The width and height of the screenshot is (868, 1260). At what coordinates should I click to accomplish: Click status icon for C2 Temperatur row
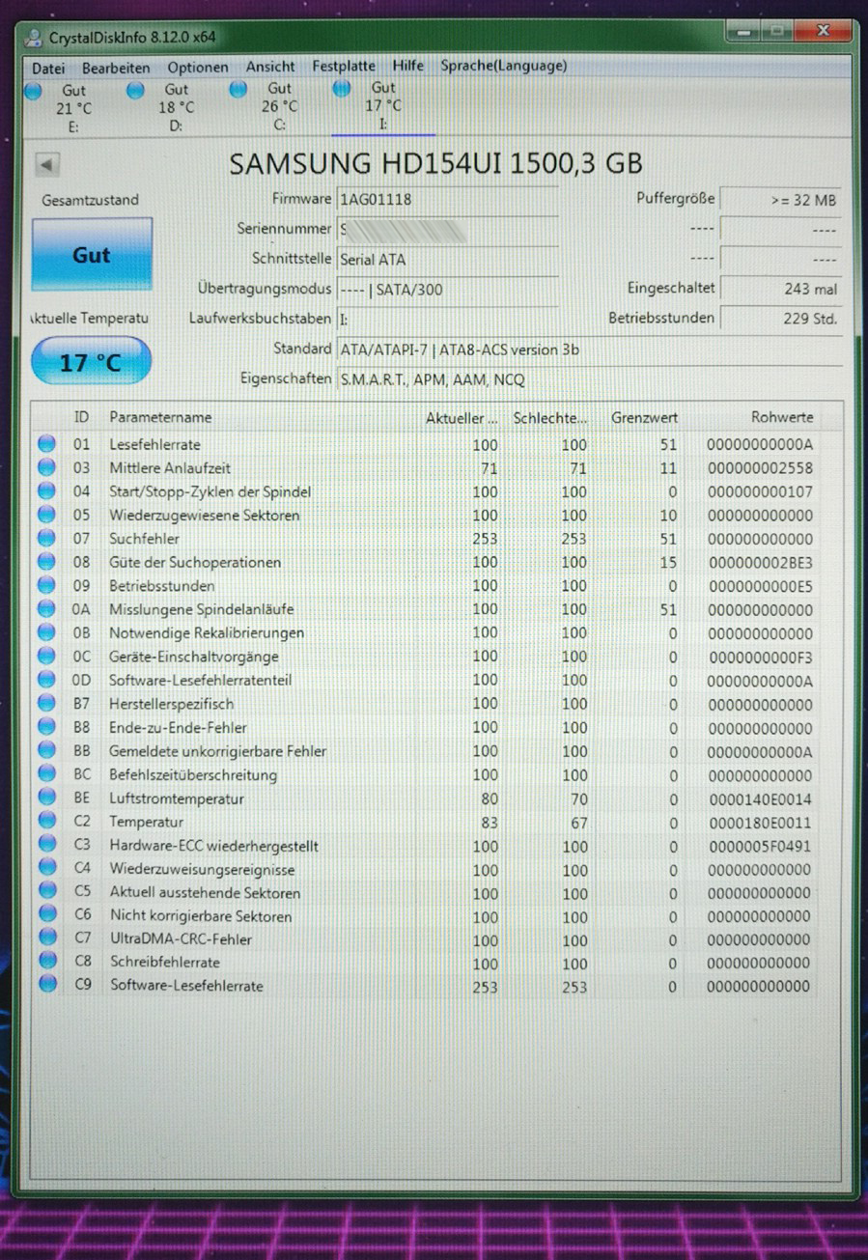pyautogui.click(x=46, y=822)
